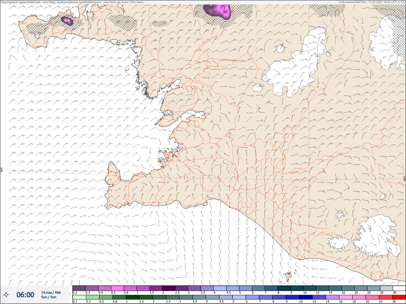Pick the light pink swatch at 16, lower scale
The height and width of the screenshot is (304, 406).
(x=346, y=297)
